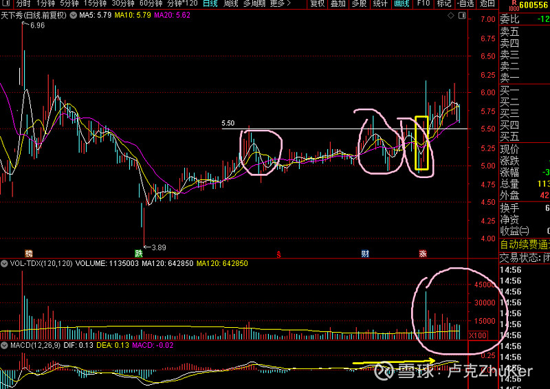Click the 净资 row label
Image resolution: width=550 pixels, height=389 pixels.
(x=509, y=219)
